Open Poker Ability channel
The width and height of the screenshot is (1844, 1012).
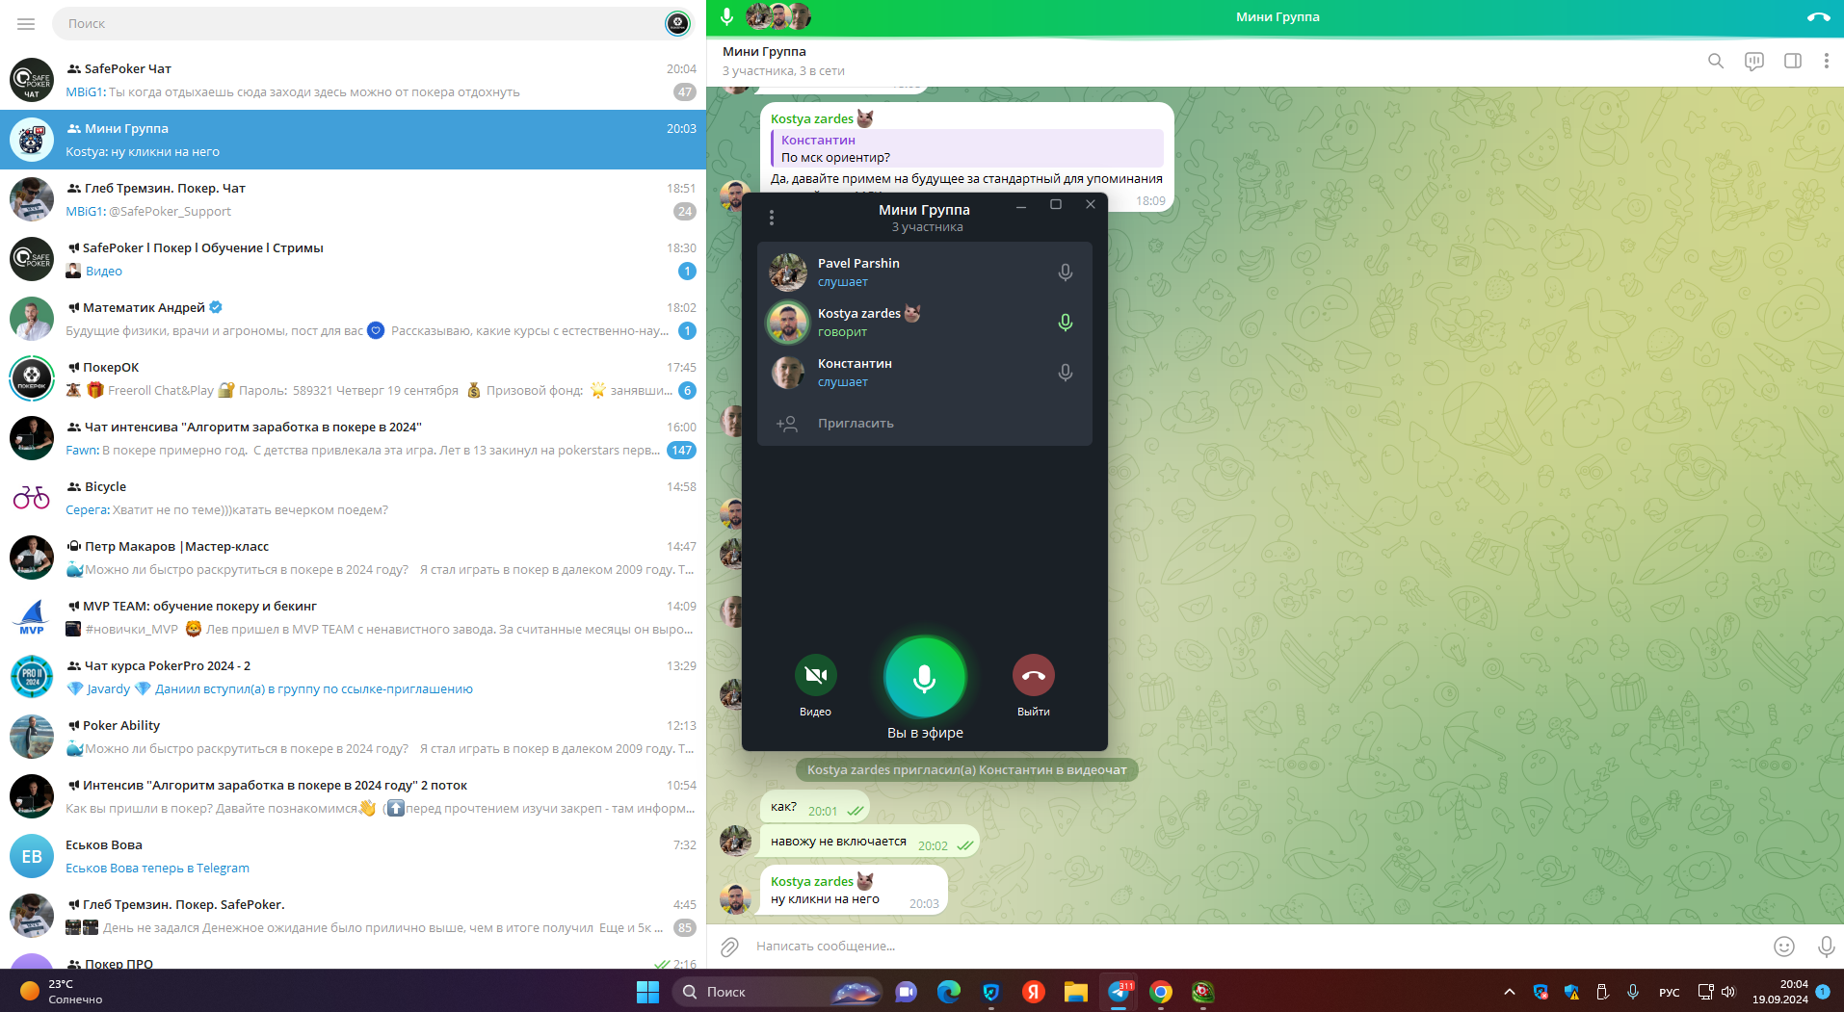pyautogui.click(x=353, y=737)
